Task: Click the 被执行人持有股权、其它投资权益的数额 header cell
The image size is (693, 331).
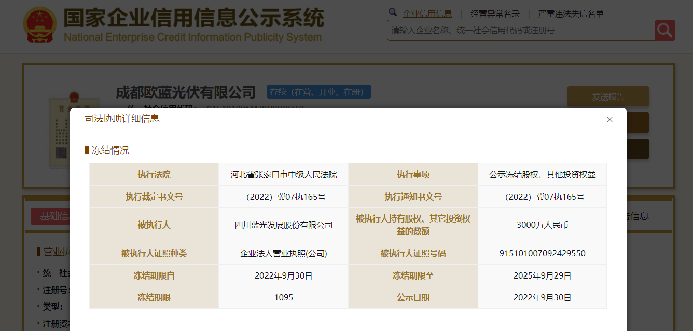Action: click(x=413, y=225)
